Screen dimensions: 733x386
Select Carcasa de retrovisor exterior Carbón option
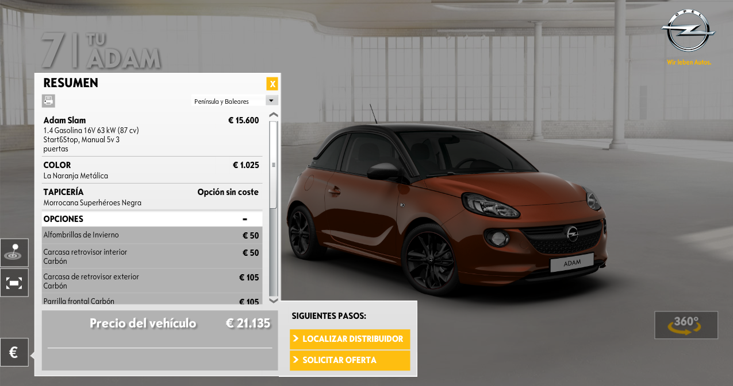91,281
